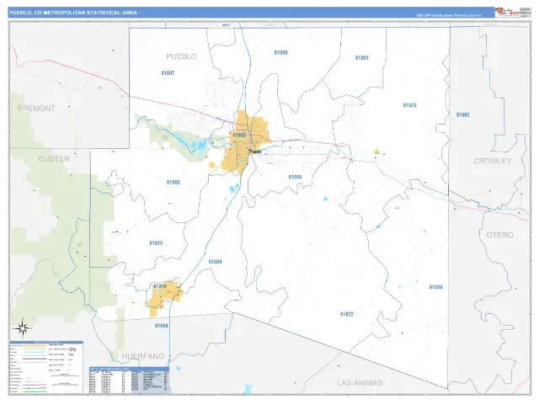Click ZIP code label 81008
539x404 pixels.
pos(280,52)
